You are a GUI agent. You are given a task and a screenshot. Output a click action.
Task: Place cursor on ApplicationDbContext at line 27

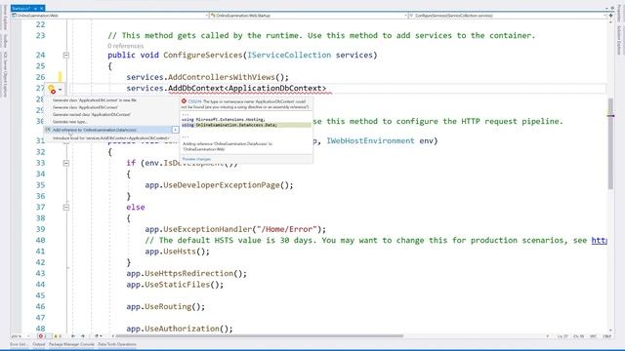click(x=275, y=89)
